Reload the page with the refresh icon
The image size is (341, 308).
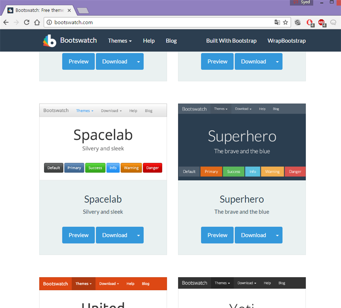[x=26, y=22]
